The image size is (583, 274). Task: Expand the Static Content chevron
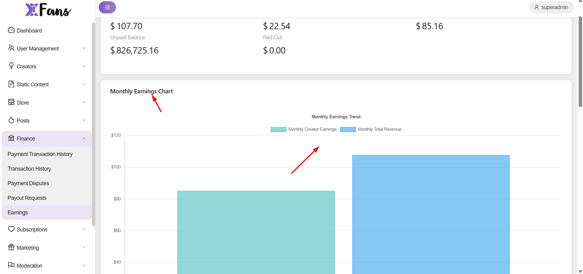[84, 84]
